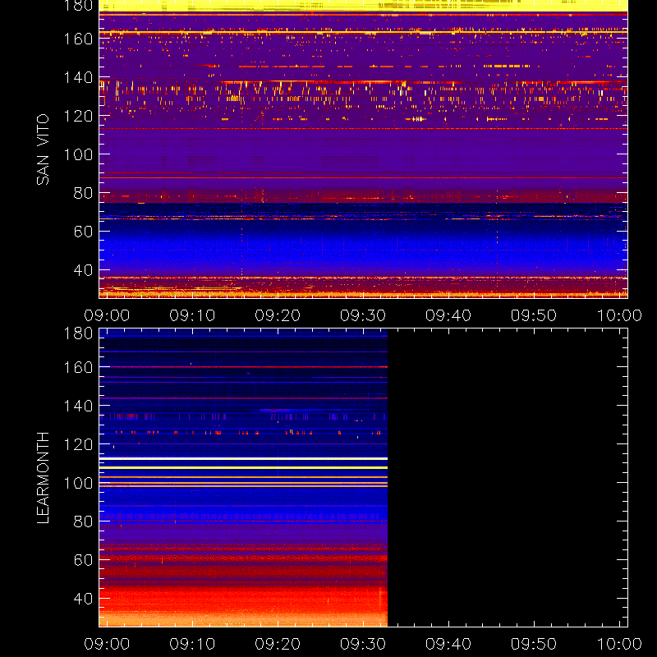Select the 160 tick label on San Vito plot
Image resolution: width=657 pixels, height=657 pixels.
click(x=78, y=39)
